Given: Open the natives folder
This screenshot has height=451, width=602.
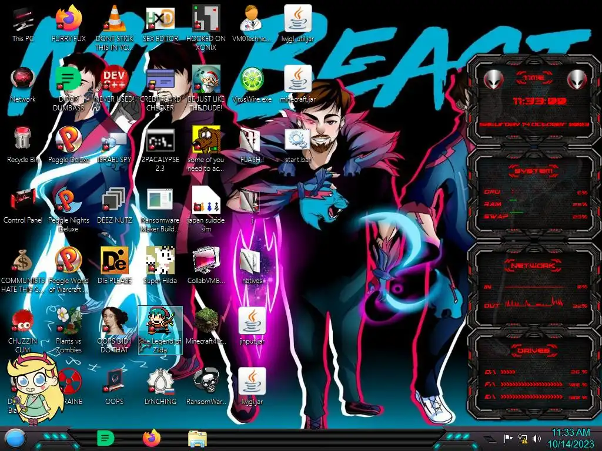Looking at the screenshot, I should (x=252, y=266).
